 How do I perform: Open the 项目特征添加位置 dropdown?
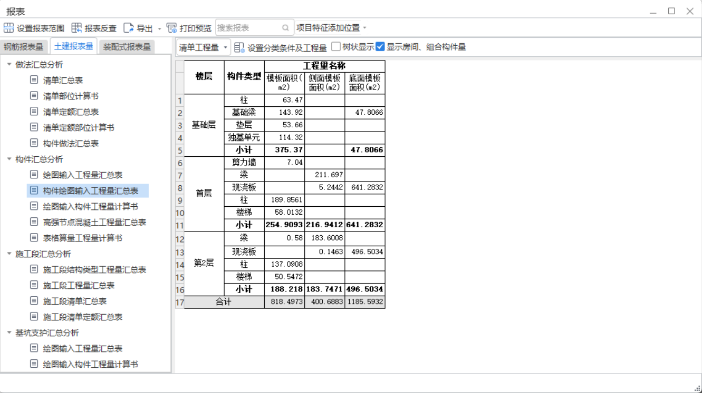[x=331, y=28]
